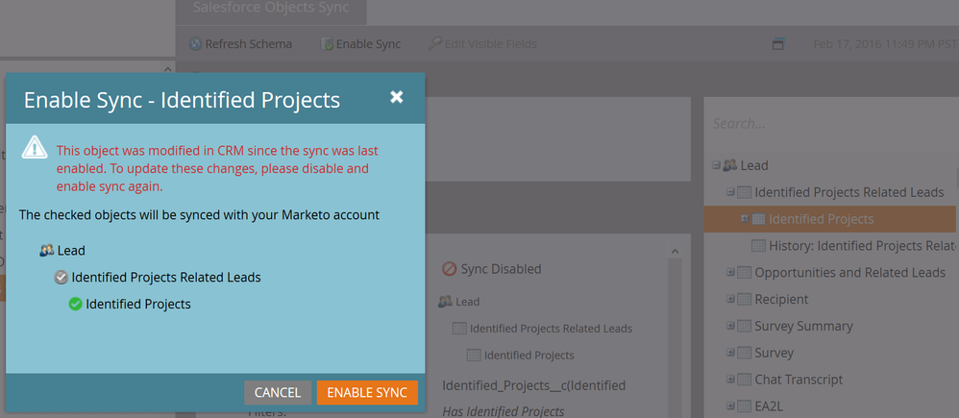Click Lead icon in center details panel
The height and width of the screenshot is (418, 959).
pos(445,301)
